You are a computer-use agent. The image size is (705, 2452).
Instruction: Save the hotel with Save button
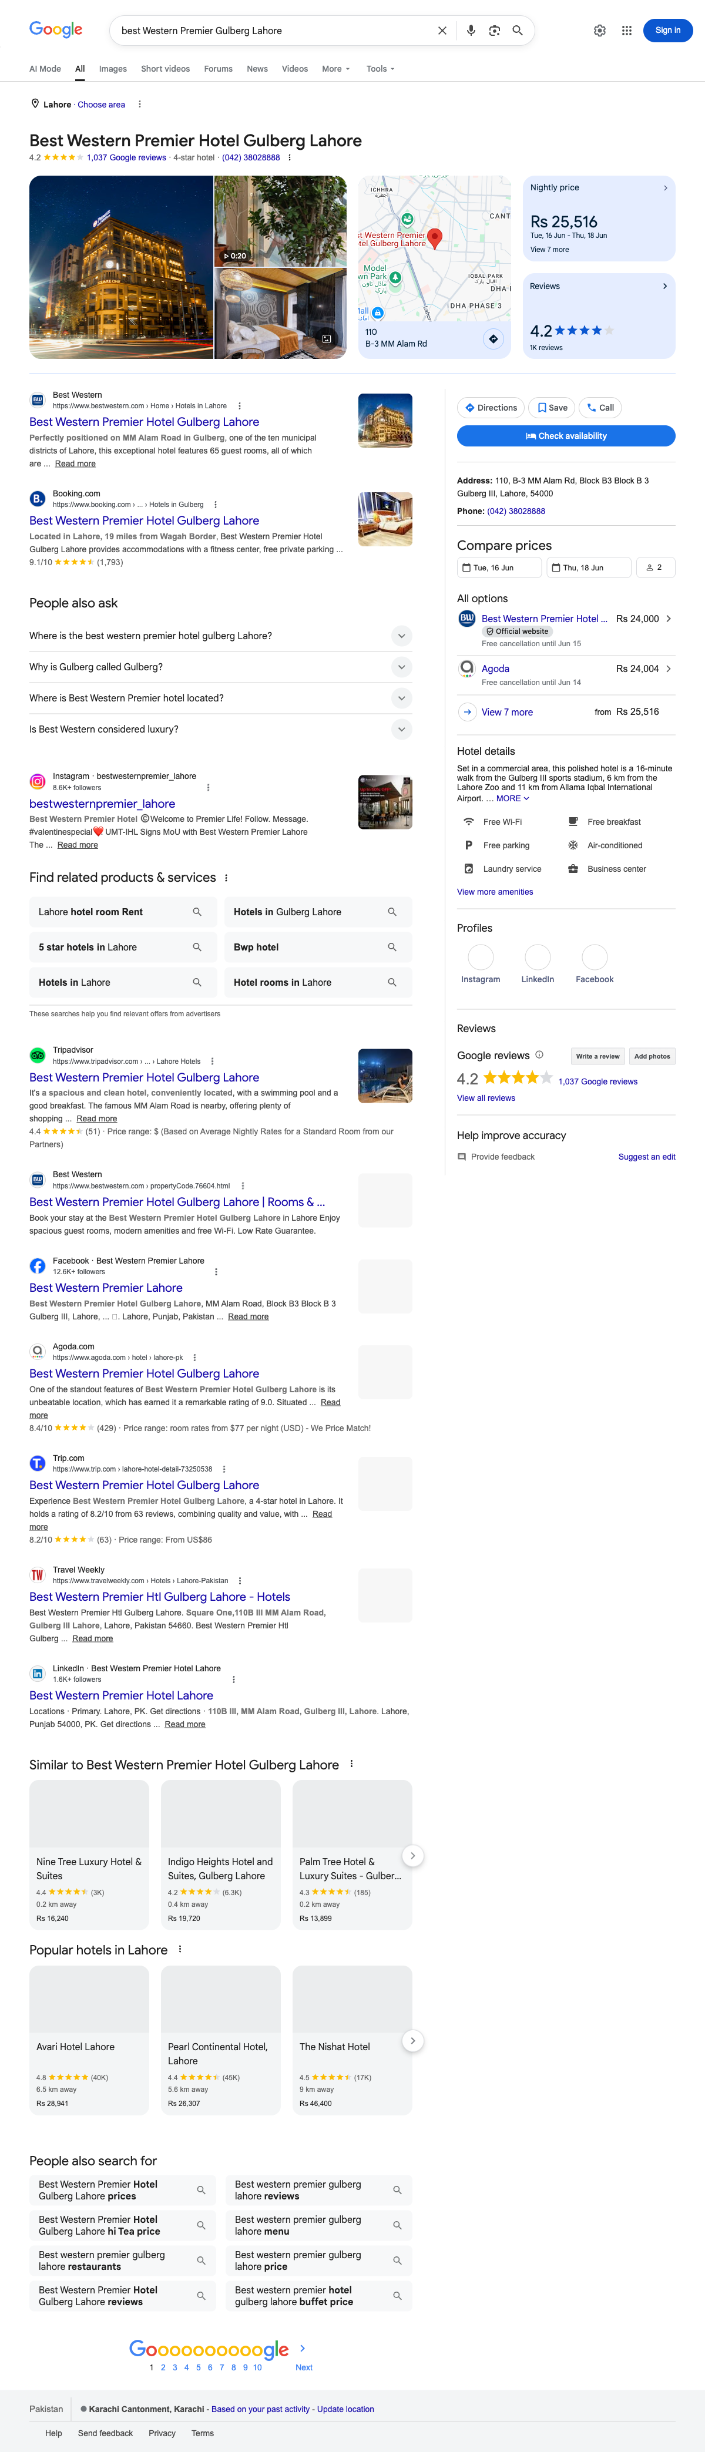click(552, 408)
